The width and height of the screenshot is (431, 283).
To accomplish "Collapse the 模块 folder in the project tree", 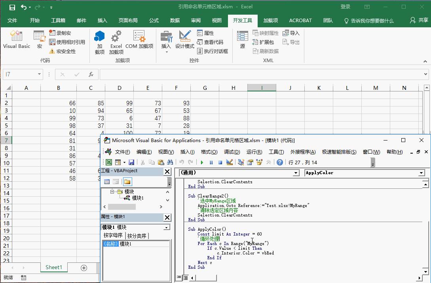I will tap(112, 192).
